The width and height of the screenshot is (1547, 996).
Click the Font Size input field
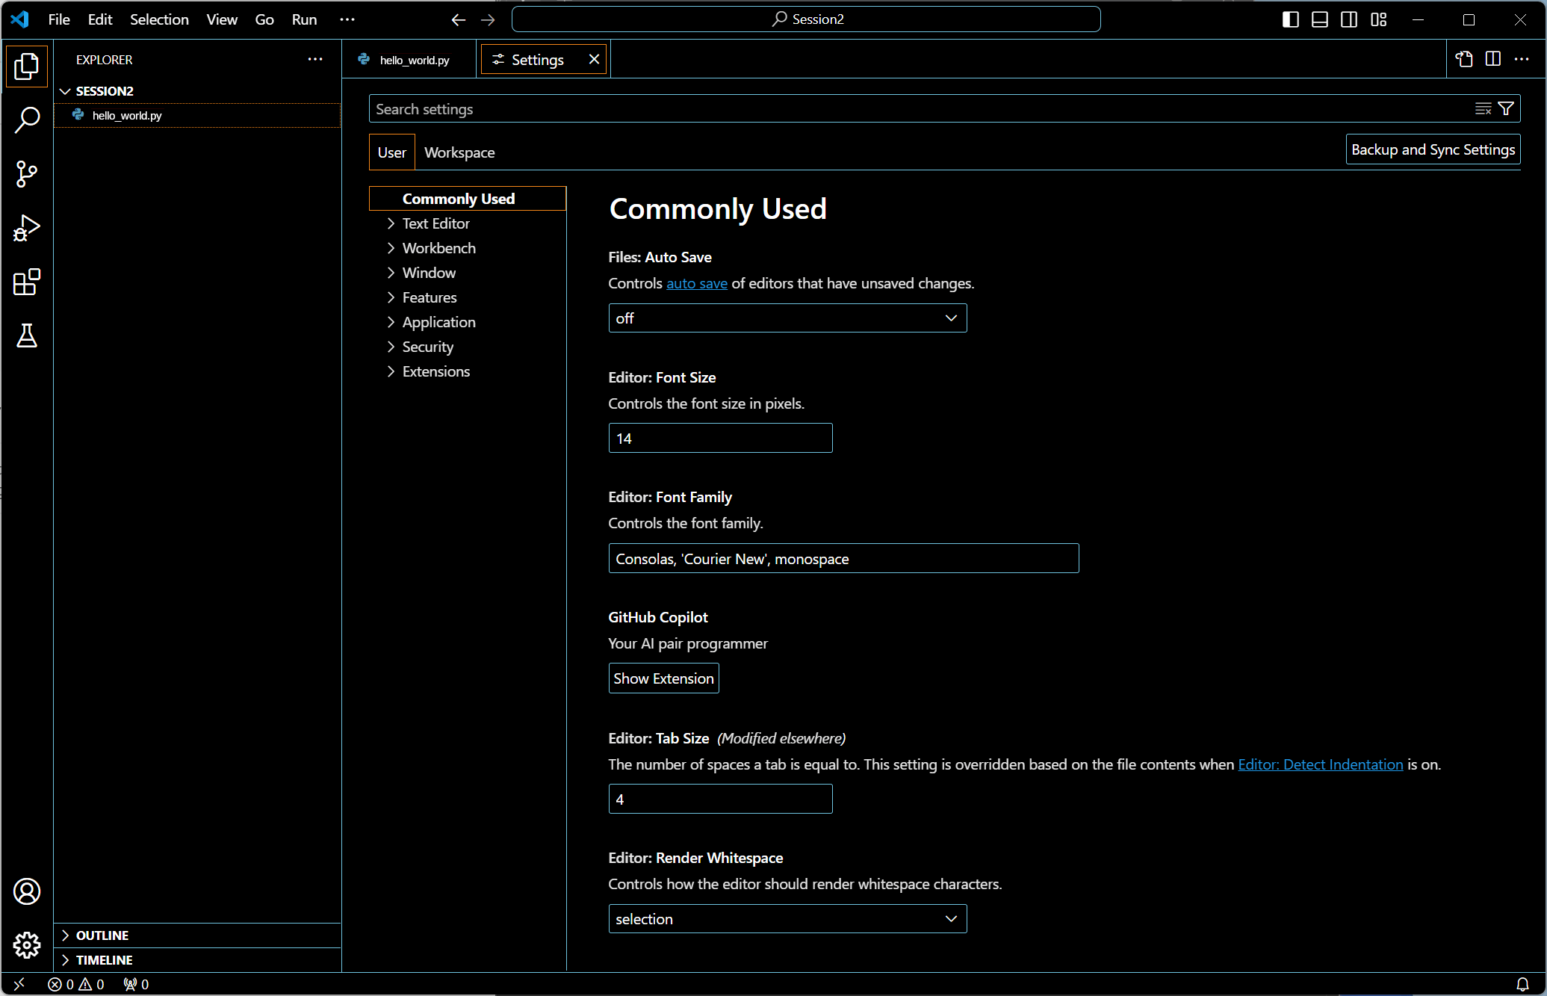(x=720, y=439)
